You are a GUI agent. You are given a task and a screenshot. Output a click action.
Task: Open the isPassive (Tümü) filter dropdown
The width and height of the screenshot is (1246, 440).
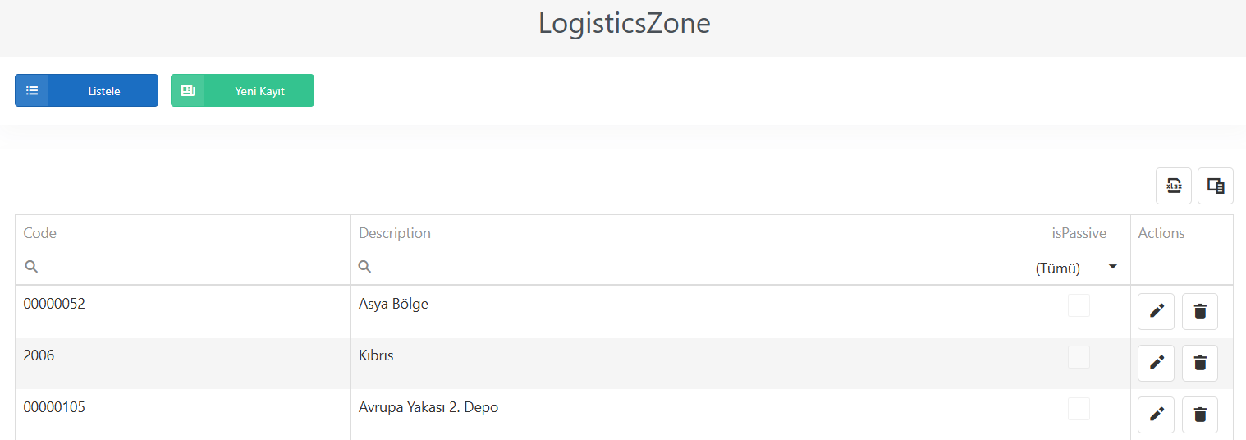1079,268
